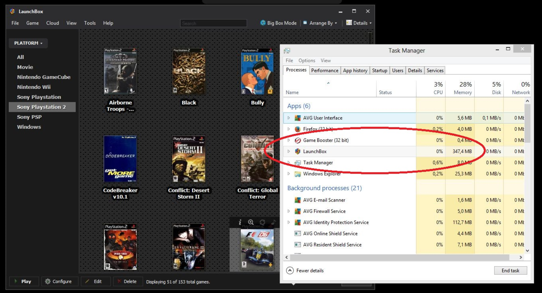Open LaunchBox Cloud menu
This screenshot has width=542, height=293.
[x=53, y=23]
